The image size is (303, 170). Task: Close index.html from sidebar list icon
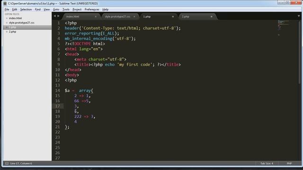[x=7, y=18]
